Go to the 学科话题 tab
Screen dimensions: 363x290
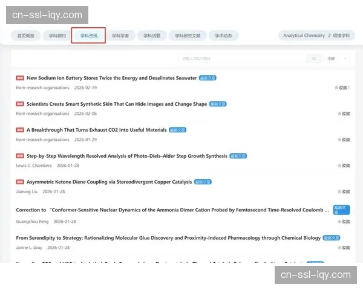152,36
